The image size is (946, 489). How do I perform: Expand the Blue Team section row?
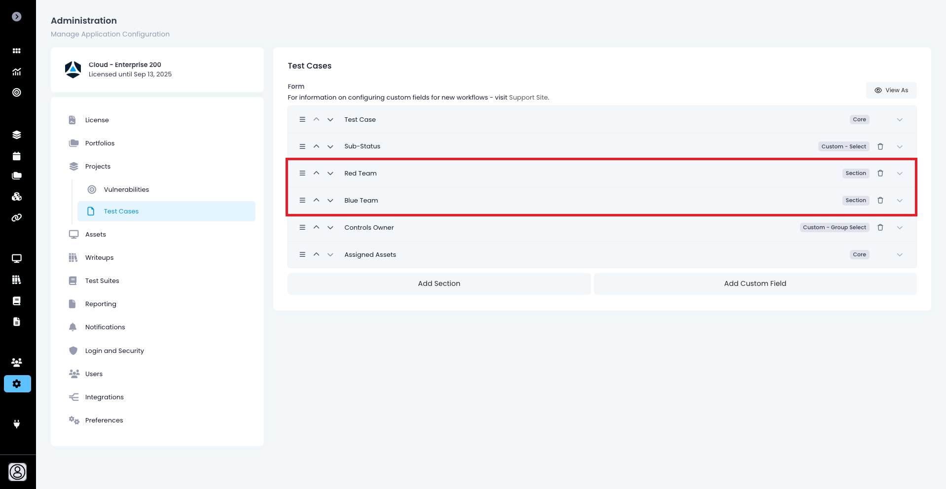[899, 201]
